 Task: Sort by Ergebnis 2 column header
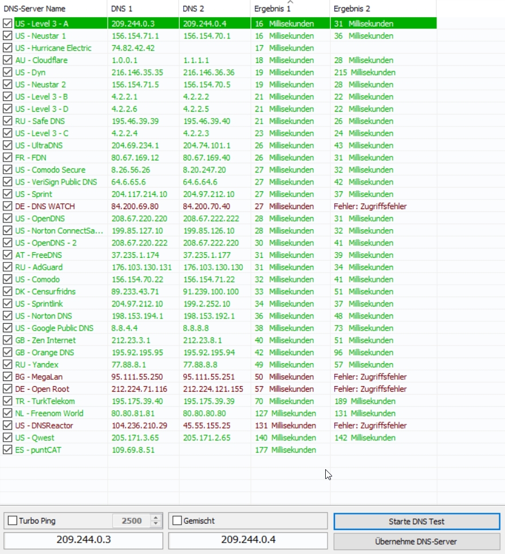pyautogui.click(x=383, y=9)
